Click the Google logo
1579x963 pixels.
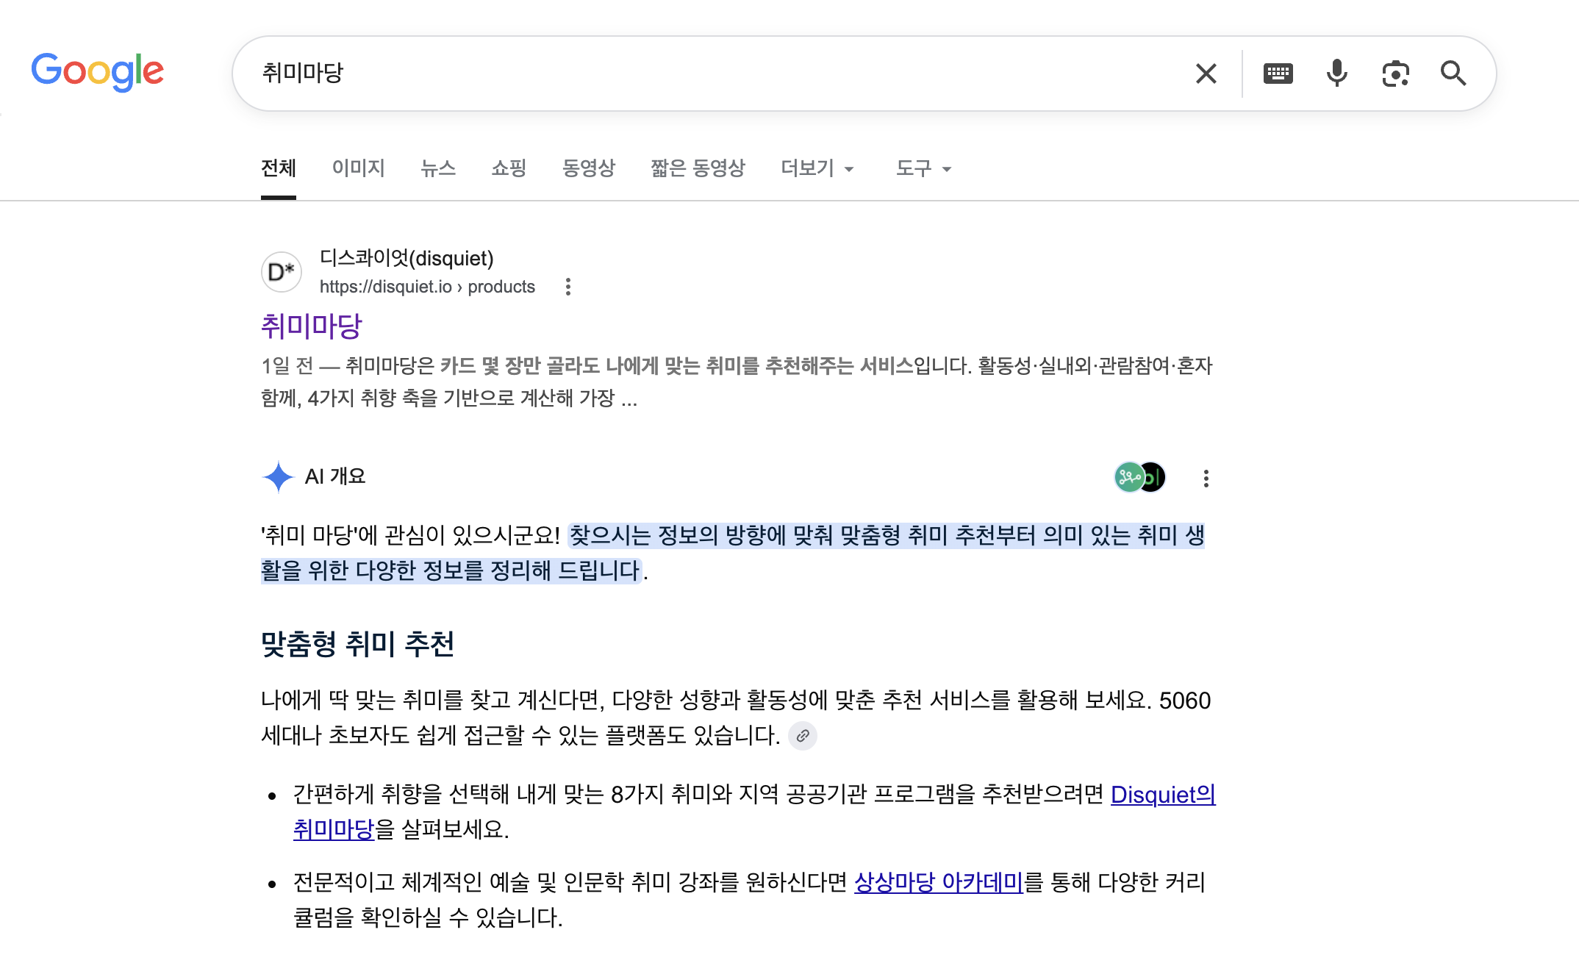tap(97, 72)
